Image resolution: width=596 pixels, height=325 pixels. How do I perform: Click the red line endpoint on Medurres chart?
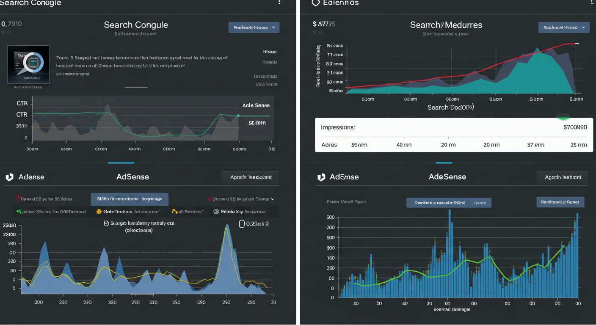[577, 44]
